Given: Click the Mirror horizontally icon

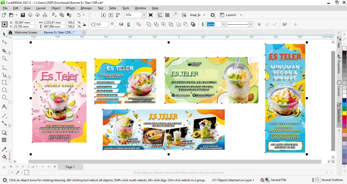Looking at the screenshot, I should (121, 24).
